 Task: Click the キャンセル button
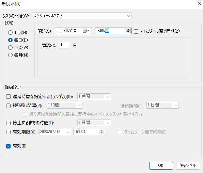coord(188,166)
